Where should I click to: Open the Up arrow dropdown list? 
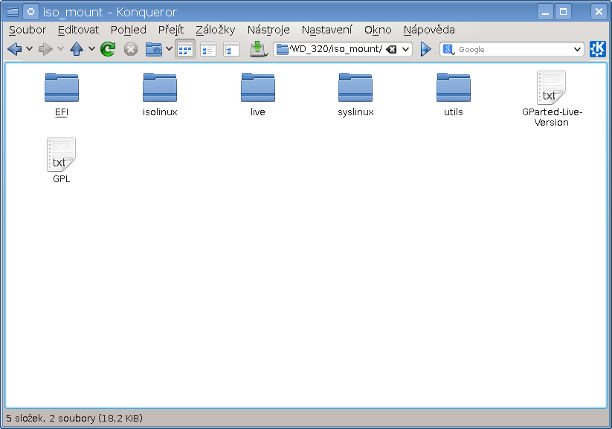pyautogui.click(x=91, y=49)
